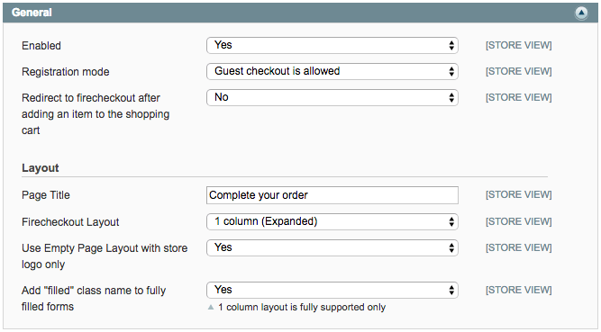Click the Enabled field label
The height and width of the screenshot is (332, 601).
[x=41, y=46]
